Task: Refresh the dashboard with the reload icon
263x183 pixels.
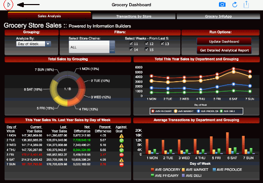Action: point(235,5)
